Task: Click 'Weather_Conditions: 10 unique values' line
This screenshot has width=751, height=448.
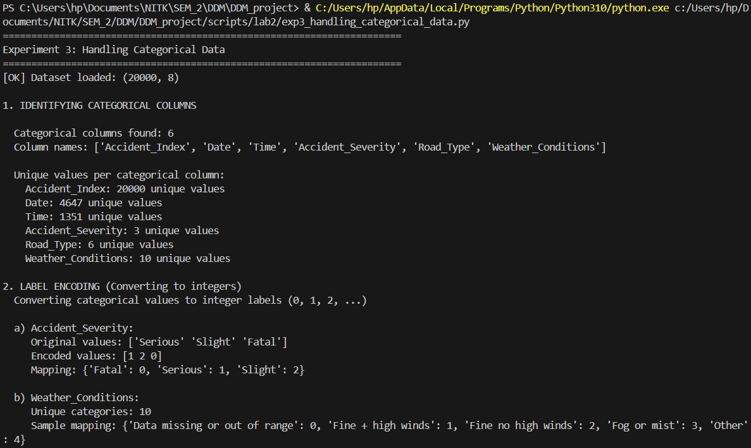Action: (x=128, y=258)
